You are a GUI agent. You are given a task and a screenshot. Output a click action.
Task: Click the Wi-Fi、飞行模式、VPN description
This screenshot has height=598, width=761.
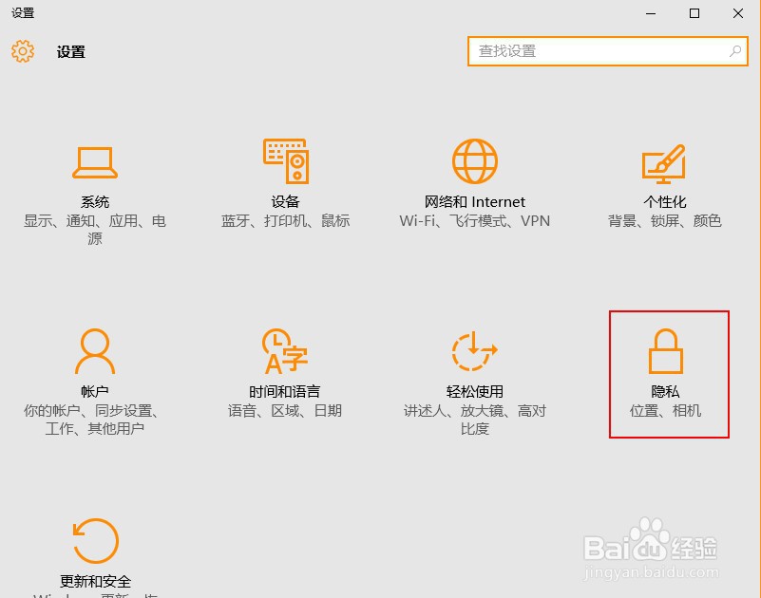(475, 221)
